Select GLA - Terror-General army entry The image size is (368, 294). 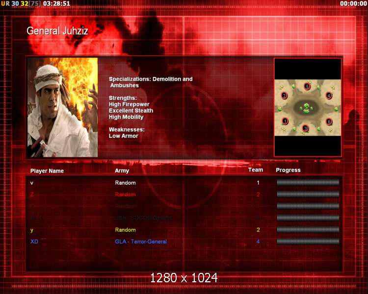coord(141,242)
